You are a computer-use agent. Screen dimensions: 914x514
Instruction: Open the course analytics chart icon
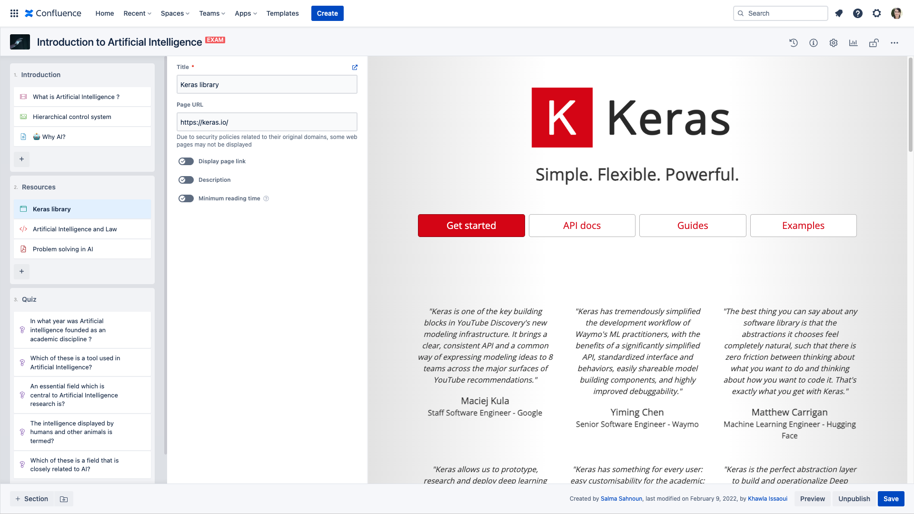pos(854,43)
